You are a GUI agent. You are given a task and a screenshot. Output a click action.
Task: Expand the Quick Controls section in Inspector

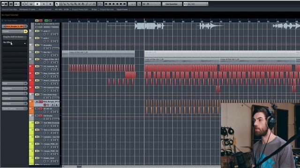15,109
